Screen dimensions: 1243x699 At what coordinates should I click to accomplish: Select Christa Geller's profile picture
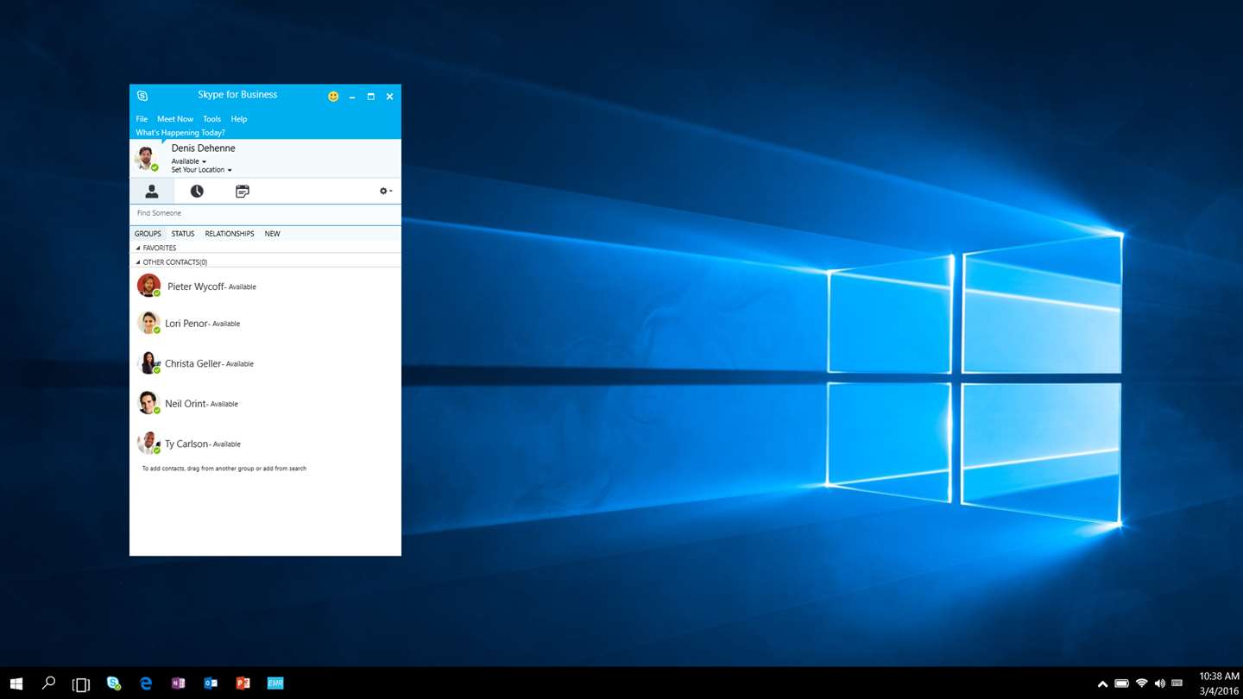148,362
